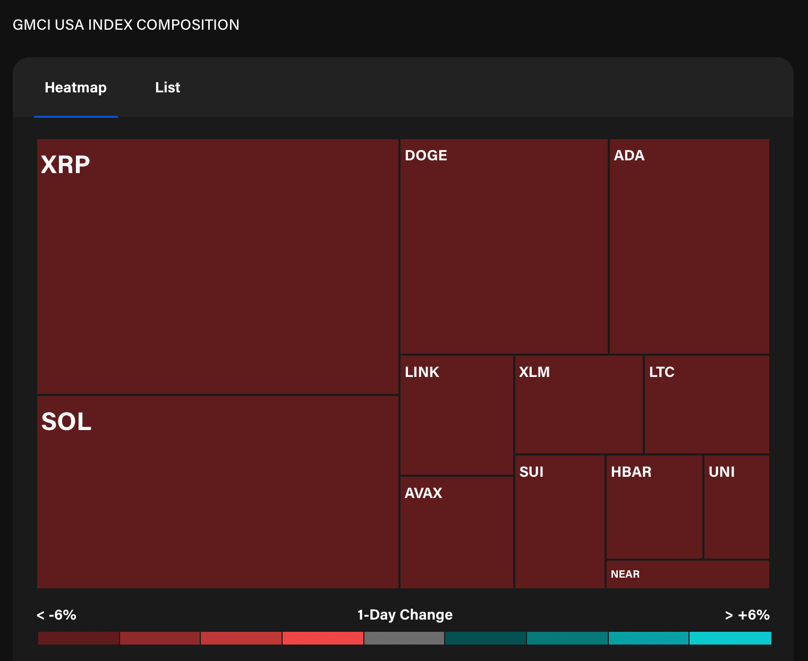Select the XRP heatmap tile

click(x=218, y=267)
